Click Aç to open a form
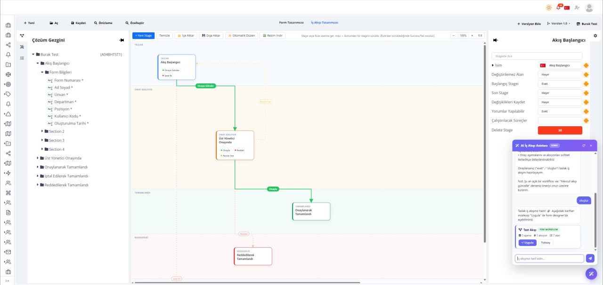The image size is (603, 285). (x=54, y=23)
